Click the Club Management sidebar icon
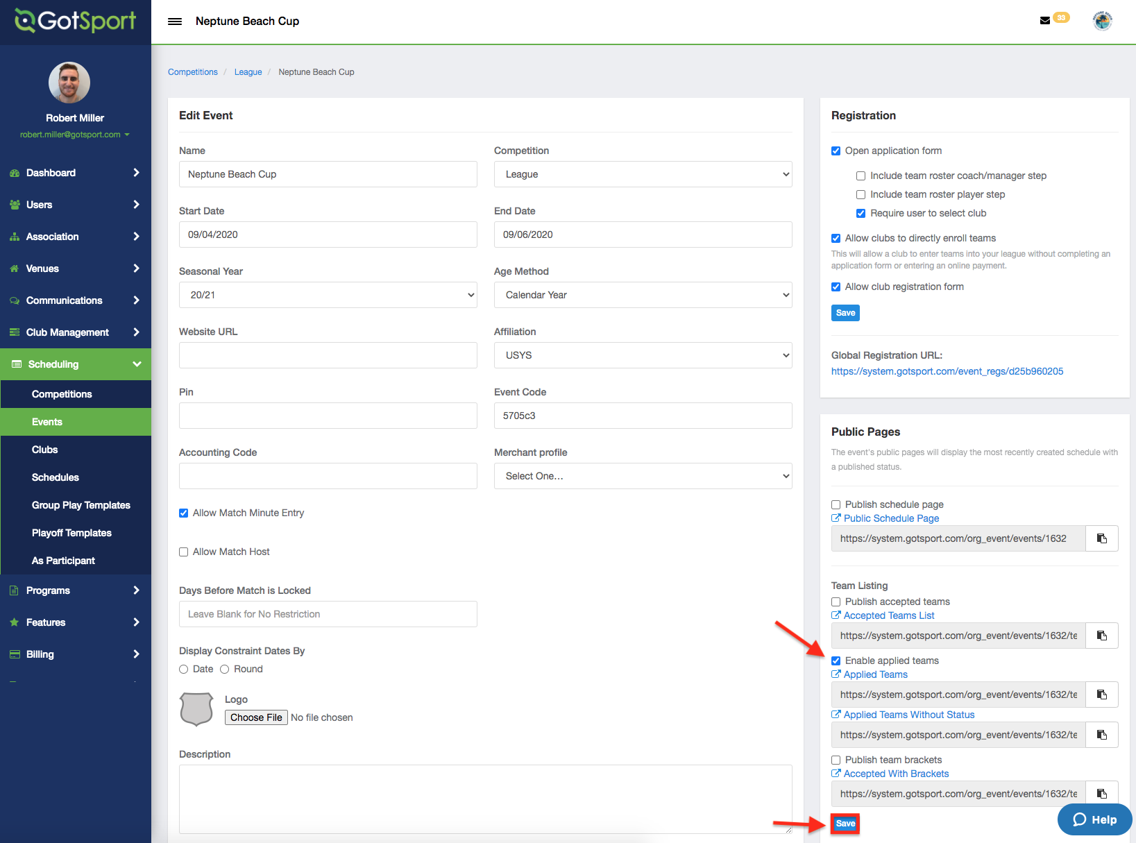Image resolution: width=1136 pixels, height=843 pixels. 15,332
